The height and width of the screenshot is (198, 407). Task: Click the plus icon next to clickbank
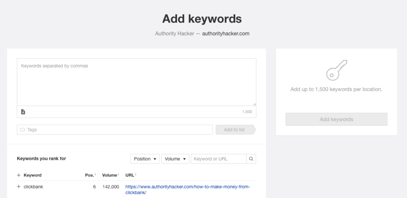click(x=19, y=187)
